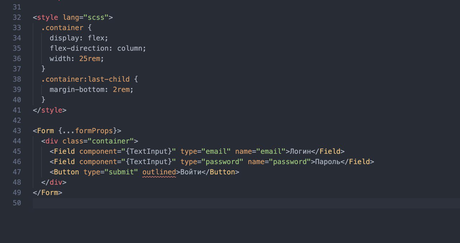Click the 'div' tag name on line 44
Screen dimensions: 460x243
tap(52, 141)
